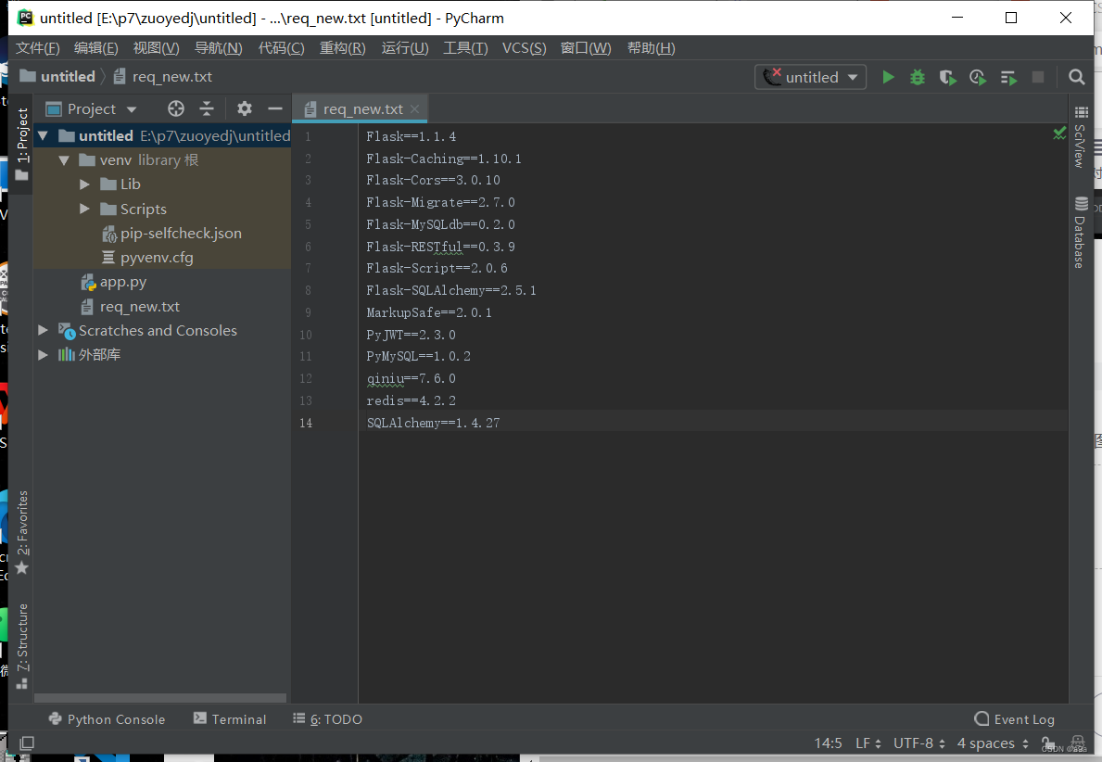
Task: Open Project panel gear settings
Action: pyautogui.click(x=244, y=109)
